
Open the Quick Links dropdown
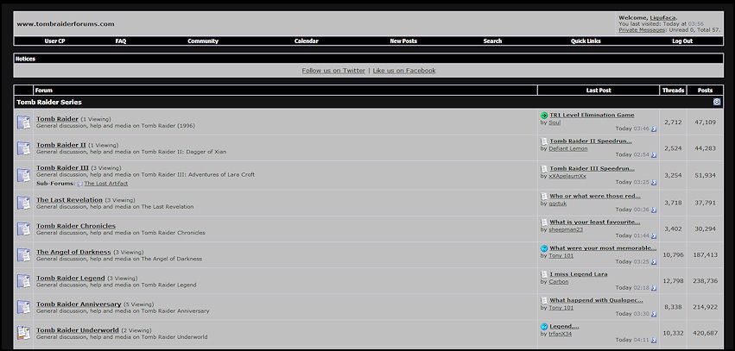point(586,41)
